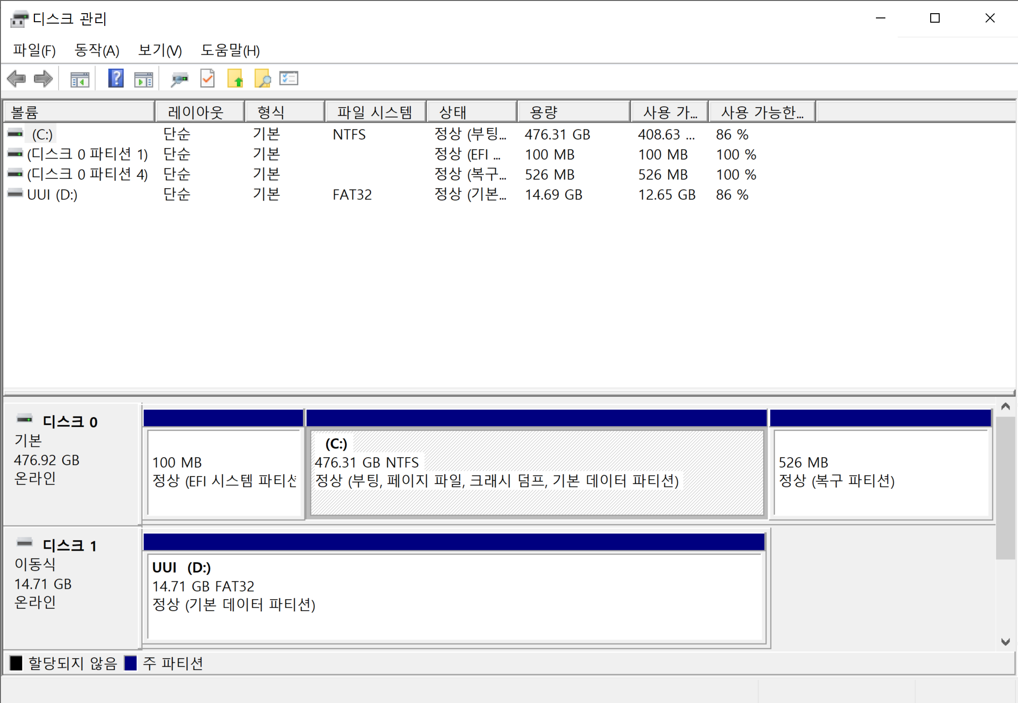Select the UUI (D:) volume row
Screen dimensions: 1018x703
point(52,195)
